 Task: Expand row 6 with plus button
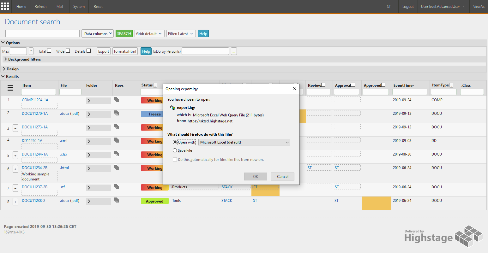click(15, 169)
